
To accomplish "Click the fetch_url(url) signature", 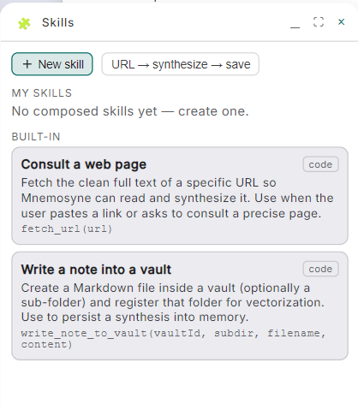I will tap(67, 229).
